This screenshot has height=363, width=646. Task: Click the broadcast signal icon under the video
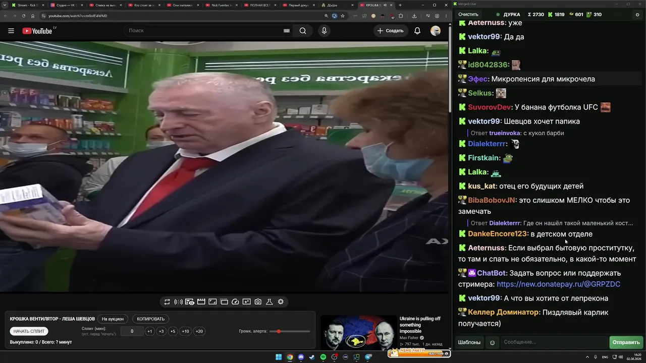[178, 302]
